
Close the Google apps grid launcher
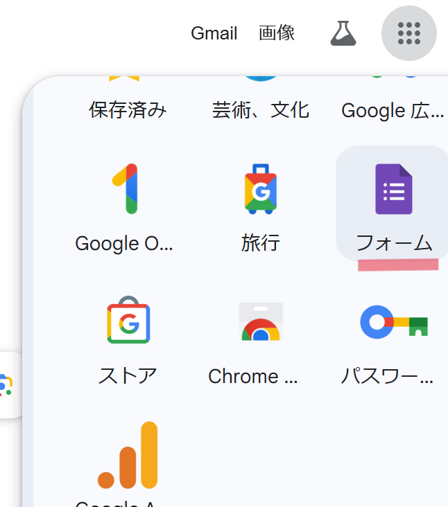click(x=409, y=33)
